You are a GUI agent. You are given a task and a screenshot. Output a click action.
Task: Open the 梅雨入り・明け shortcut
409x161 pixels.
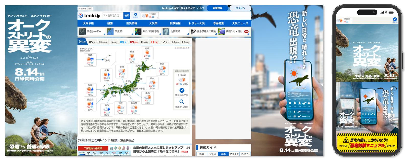click(x=233, y=31)
